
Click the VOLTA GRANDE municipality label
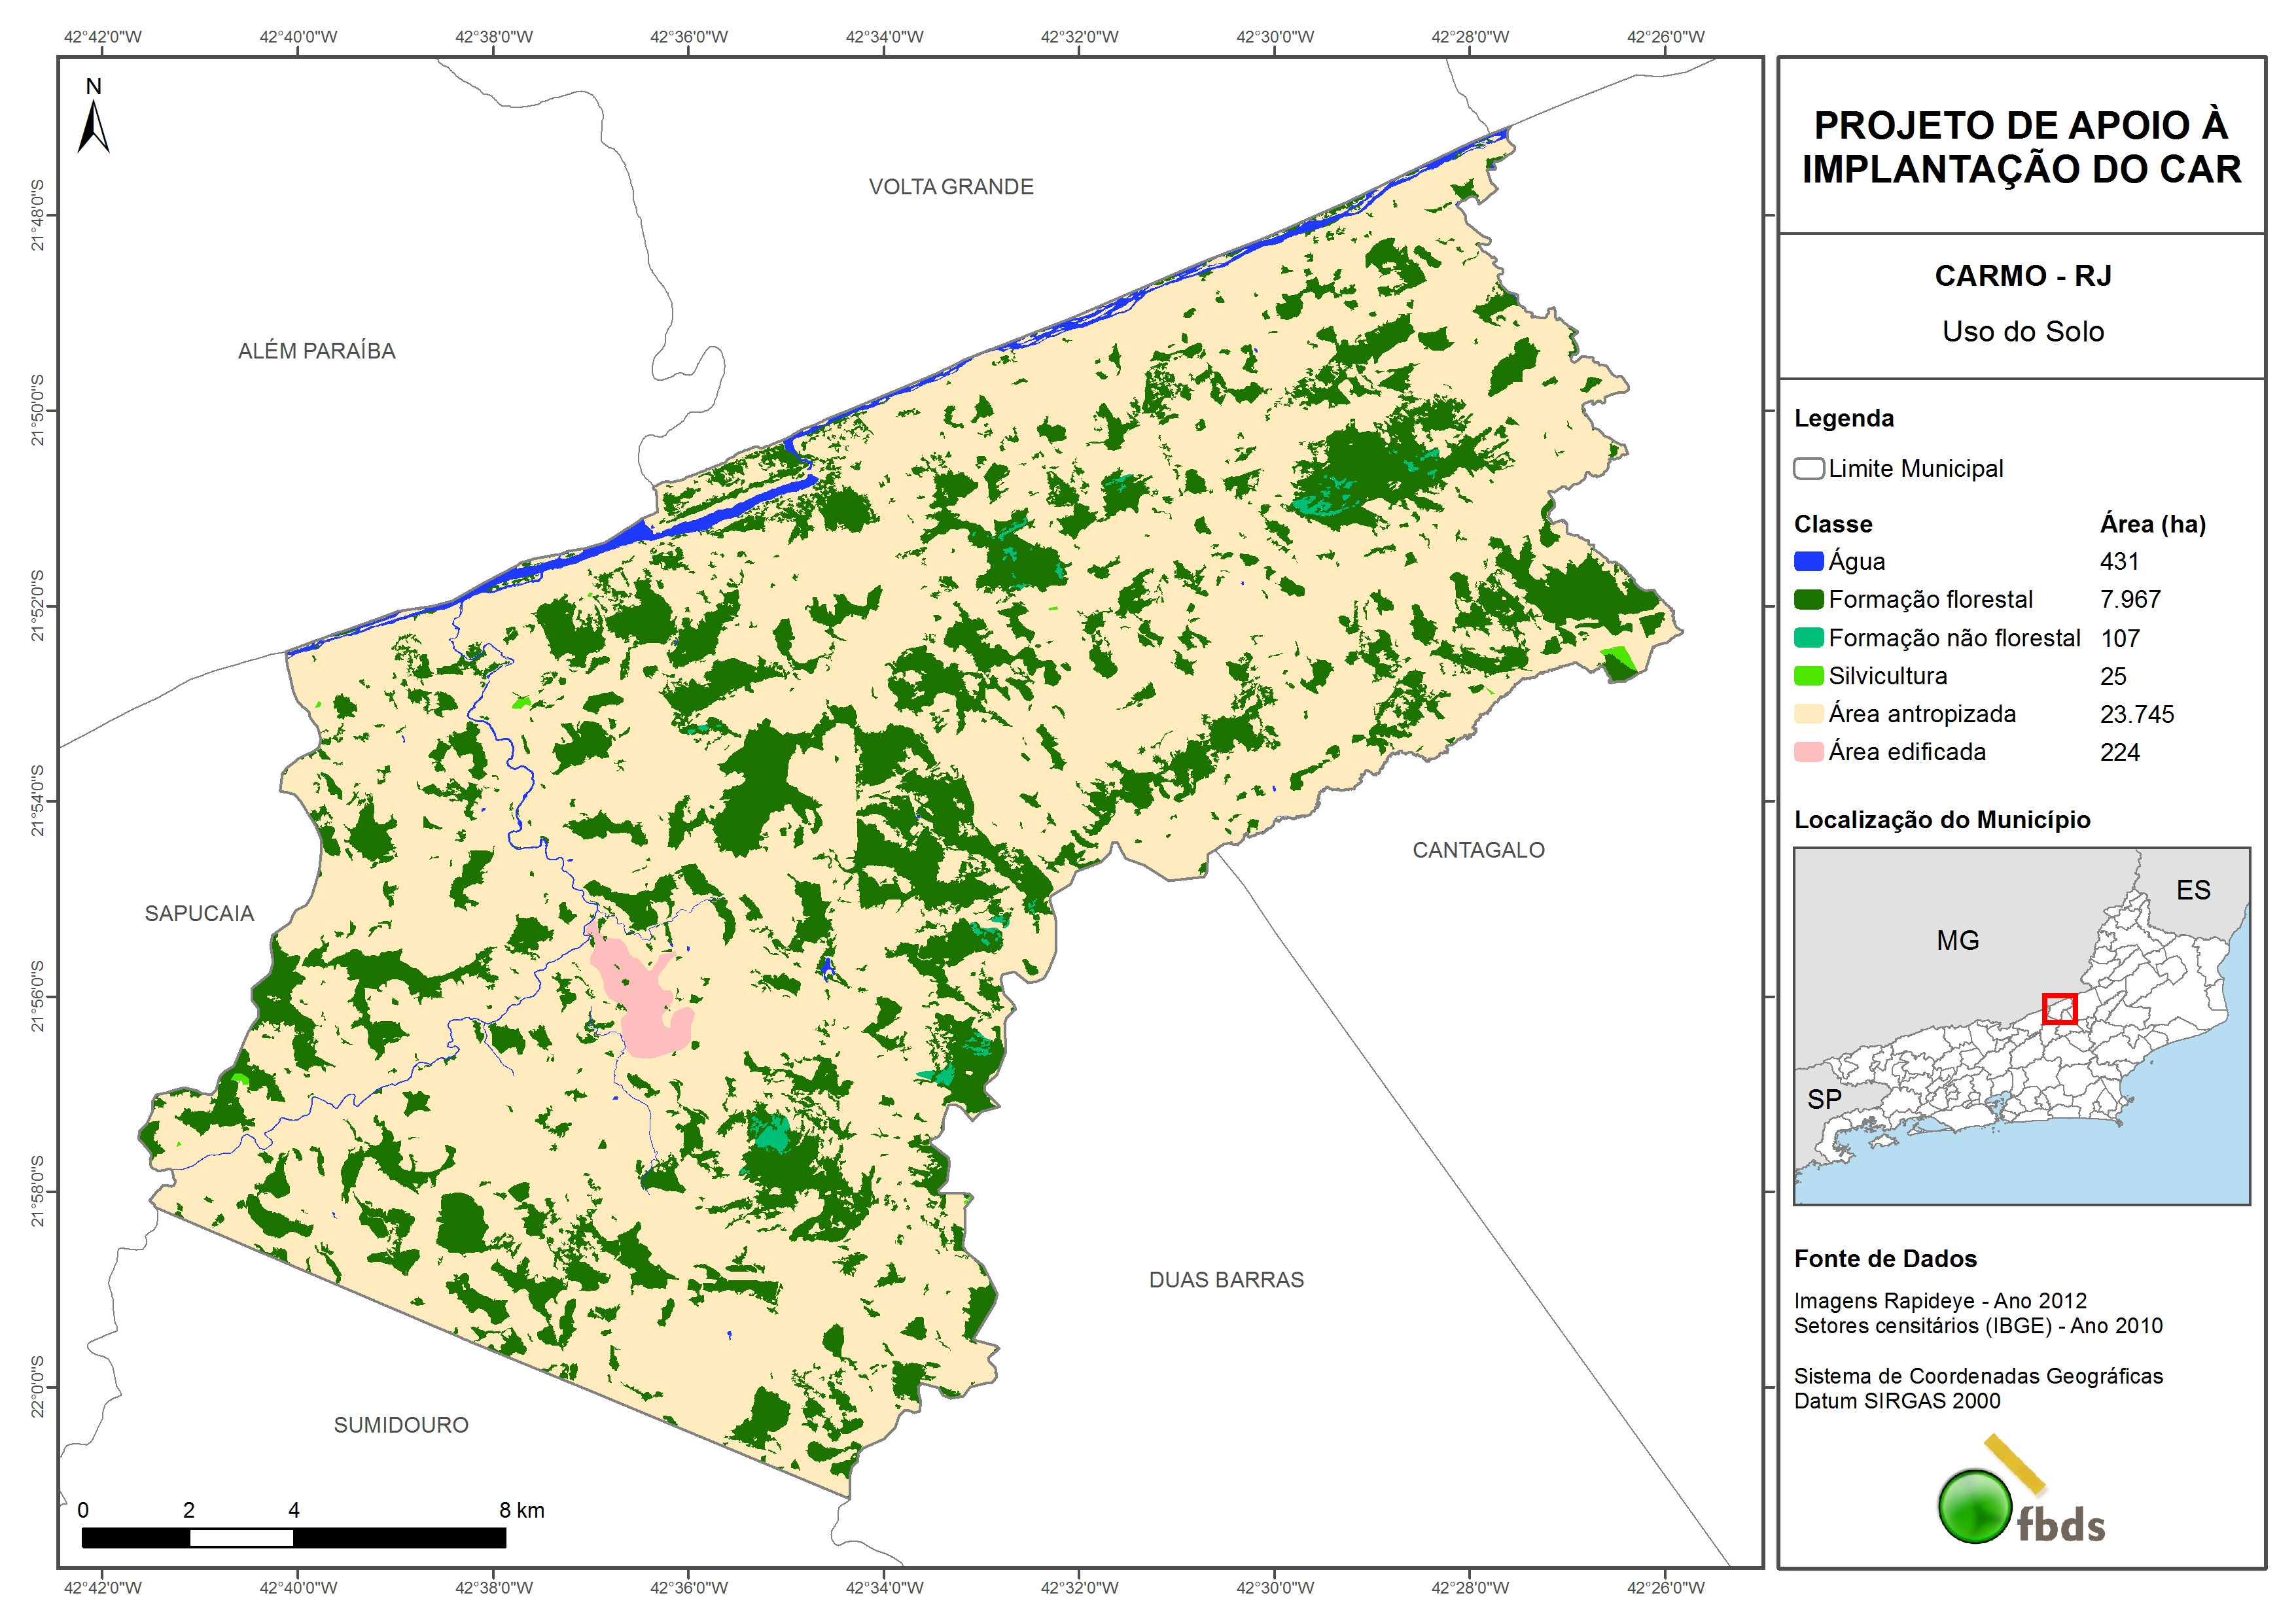click(950, 187)
